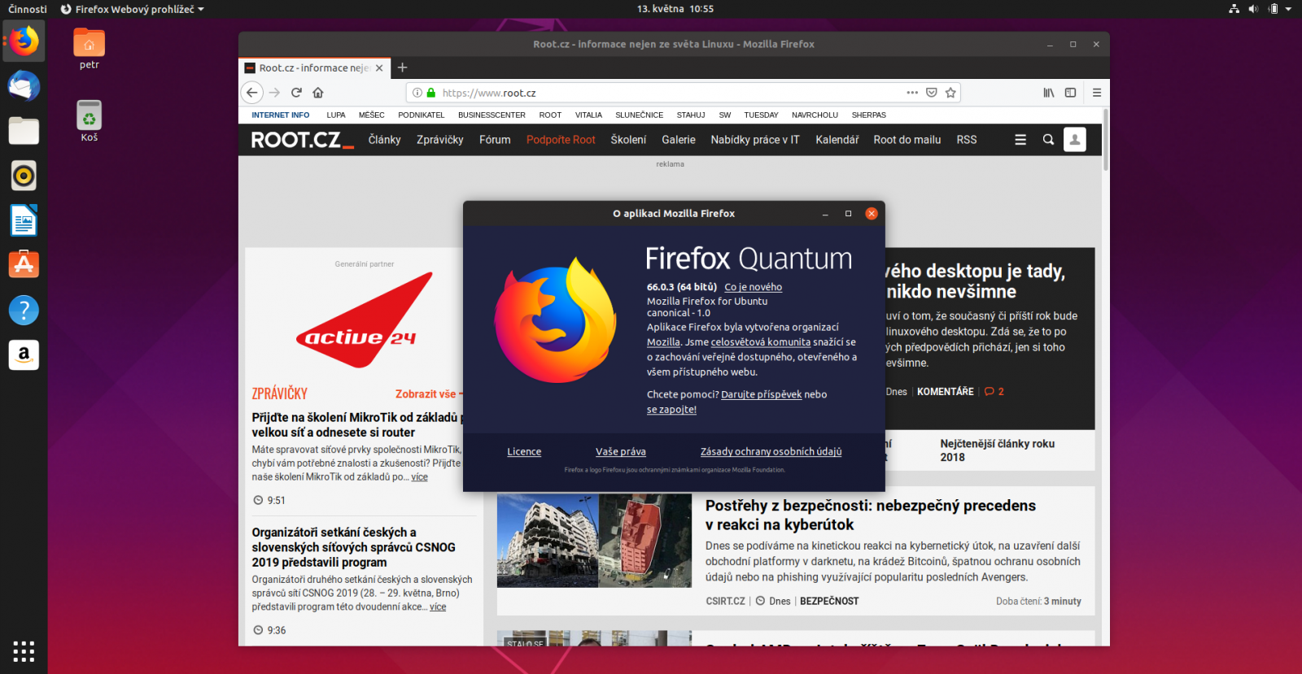Open Vaše práva link
This screenshot has width=1302, height=674.
pyautogui.click(x=620, y=452)
